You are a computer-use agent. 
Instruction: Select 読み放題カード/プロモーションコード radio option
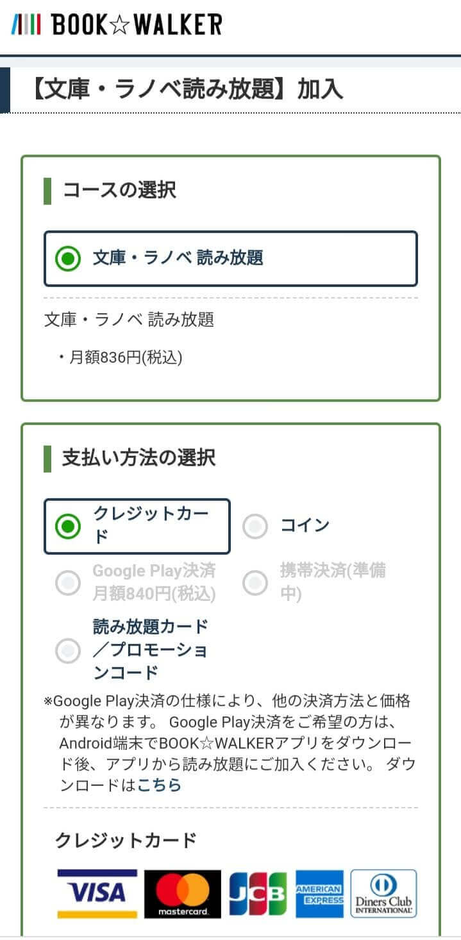68,650
